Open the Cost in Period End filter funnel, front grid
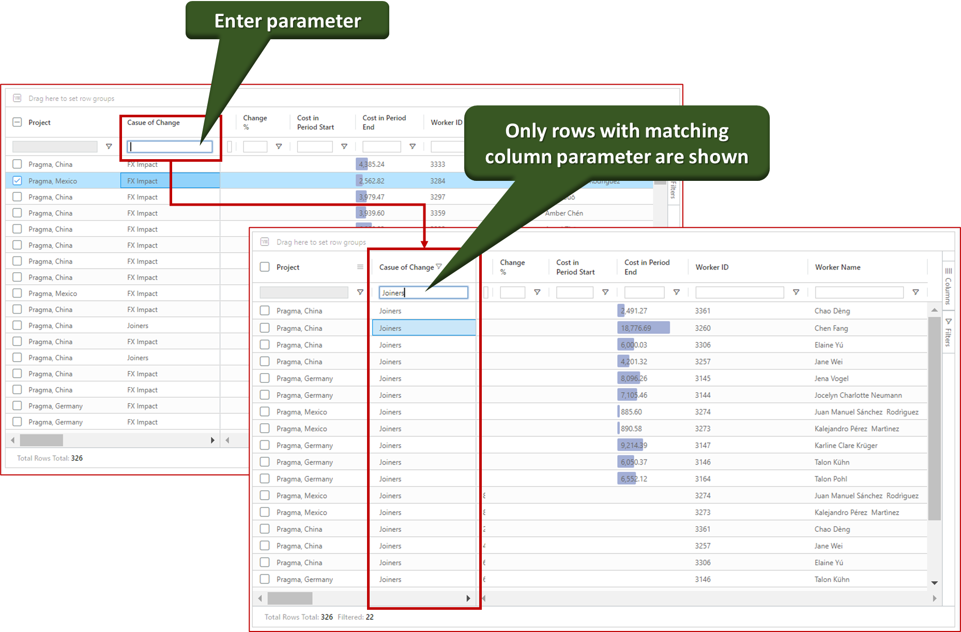The width and height of the screenshot is (961, 632). coord(676,292)
